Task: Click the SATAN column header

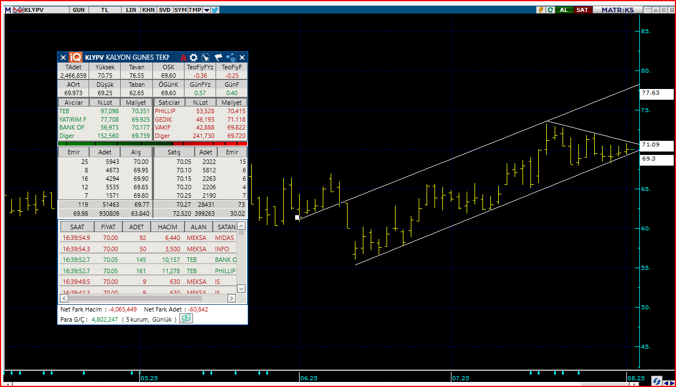Action: (226, 227)
